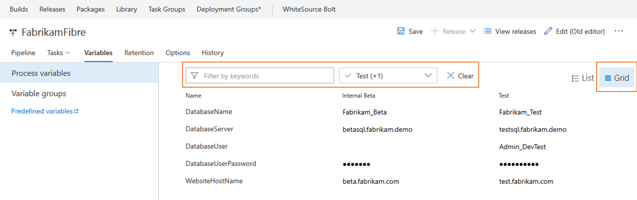Open WhiteSource Bolt
Screen dimensions: 637x200
[309, 9]
